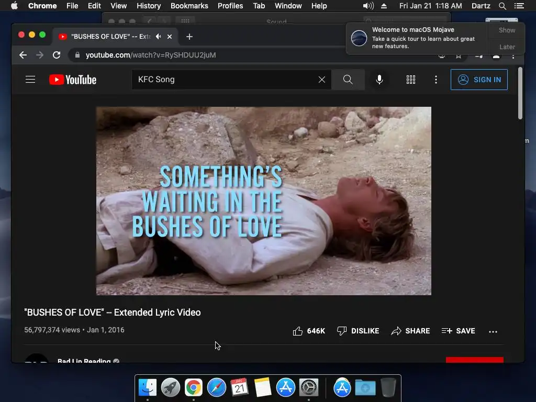Open the View menu
Image resolution: width=536 pixels, height=402 pixels.
[119, 6]
